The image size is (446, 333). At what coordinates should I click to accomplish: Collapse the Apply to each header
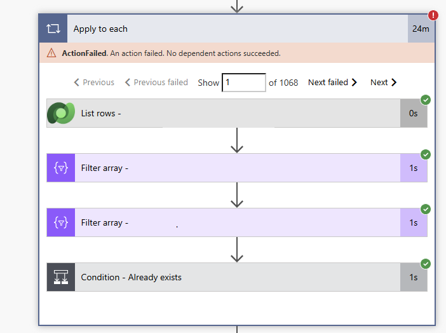click(237, 29)
